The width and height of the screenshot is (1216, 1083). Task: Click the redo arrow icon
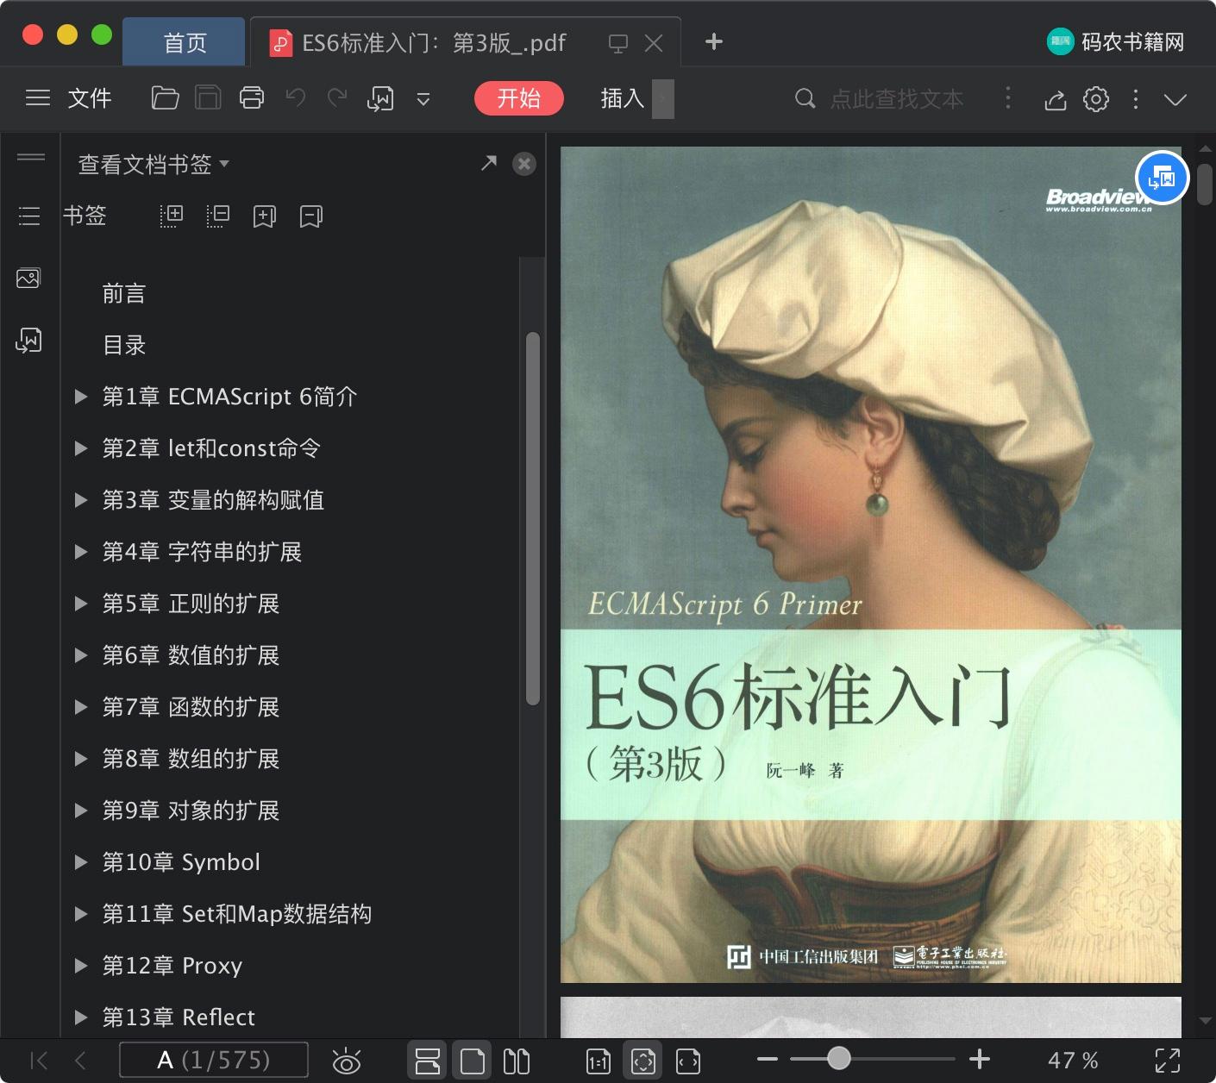(x=337, y=98)
